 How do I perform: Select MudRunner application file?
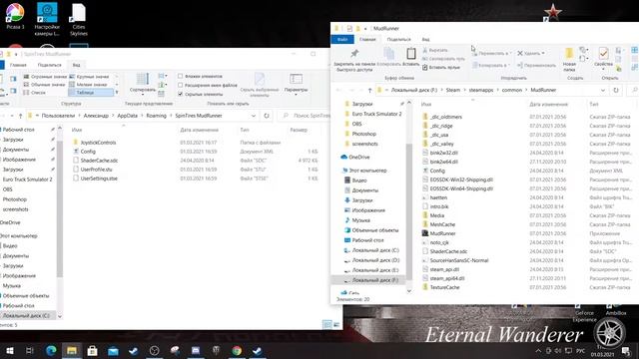pos(442,233)
